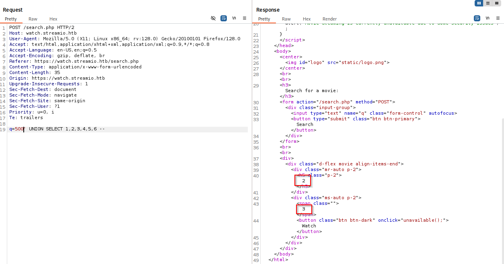The height and width of the screenshot is (264, 504).
Task: Click the 'Accept-Language: en-US' header line
Action: click(53, 50)
